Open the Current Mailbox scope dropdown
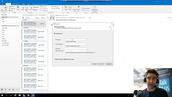Image resolution: width=172 pixels, height=97 pixels. tap(43, 15)
